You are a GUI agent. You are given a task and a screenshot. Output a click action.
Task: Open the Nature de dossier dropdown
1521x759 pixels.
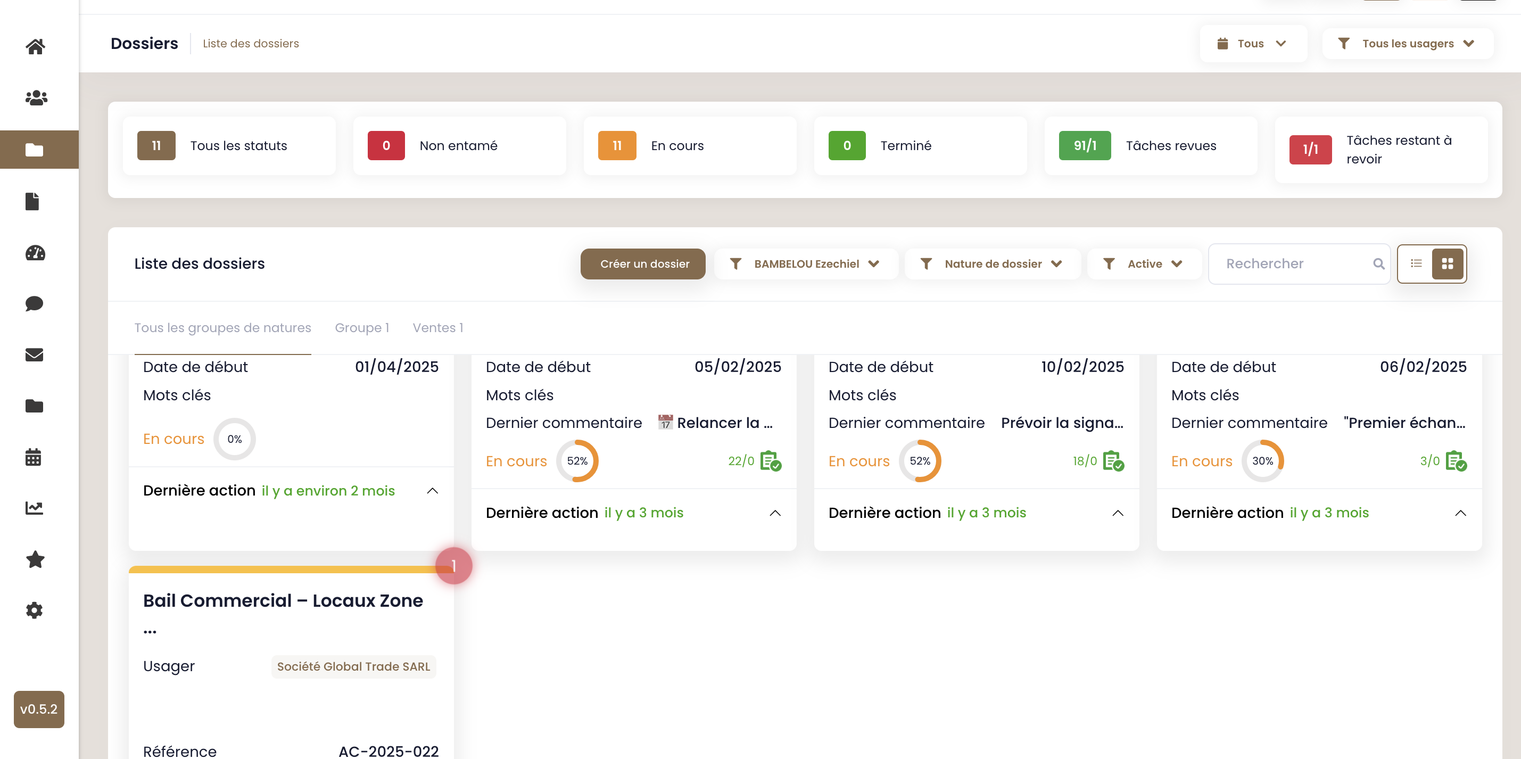coord(993,263)
